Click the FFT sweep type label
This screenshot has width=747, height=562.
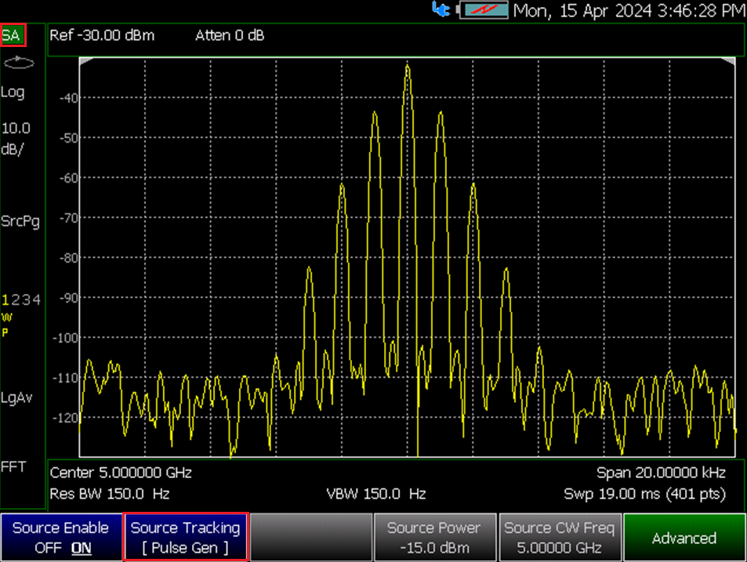pyautogui.click(x=13, y=466)
